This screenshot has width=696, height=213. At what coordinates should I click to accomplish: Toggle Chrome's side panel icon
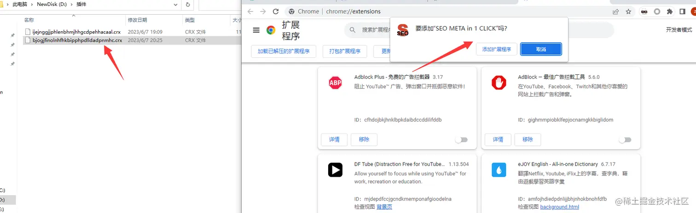[682, 11]
